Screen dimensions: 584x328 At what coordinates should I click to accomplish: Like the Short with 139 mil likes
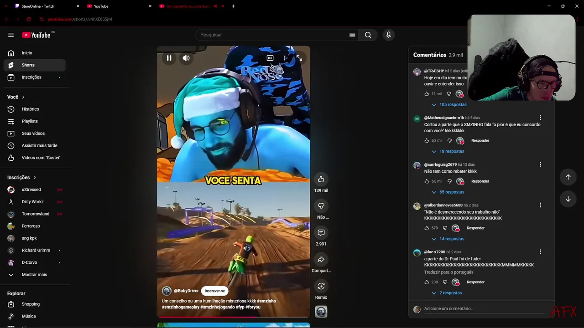321,179
